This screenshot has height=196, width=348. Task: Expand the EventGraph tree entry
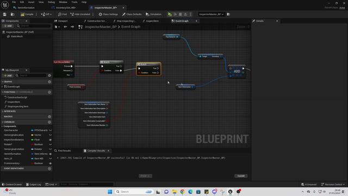point(2,87)
